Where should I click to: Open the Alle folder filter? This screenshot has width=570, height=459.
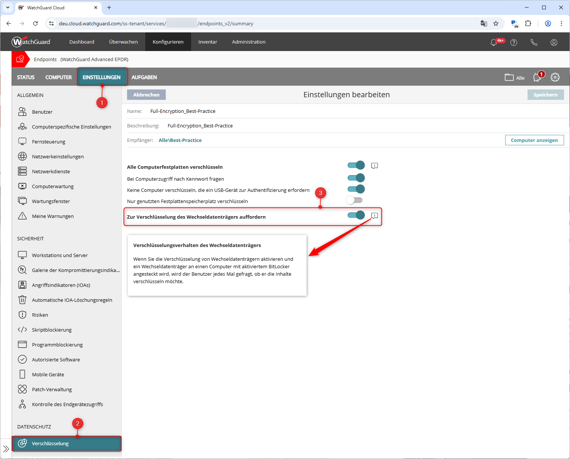[514, 77]
